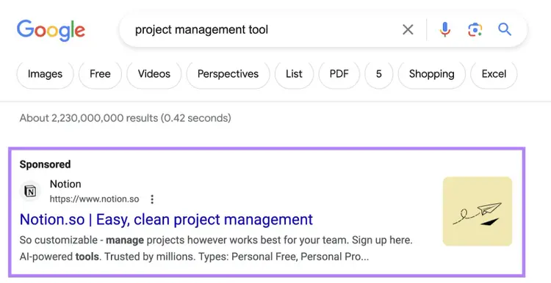This screenshot has height=283, width=551.
Task: Click the Sponsored label
Action: tap(45, 164)
